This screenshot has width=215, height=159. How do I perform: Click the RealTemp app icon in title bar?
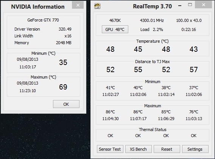coord(97,6)
